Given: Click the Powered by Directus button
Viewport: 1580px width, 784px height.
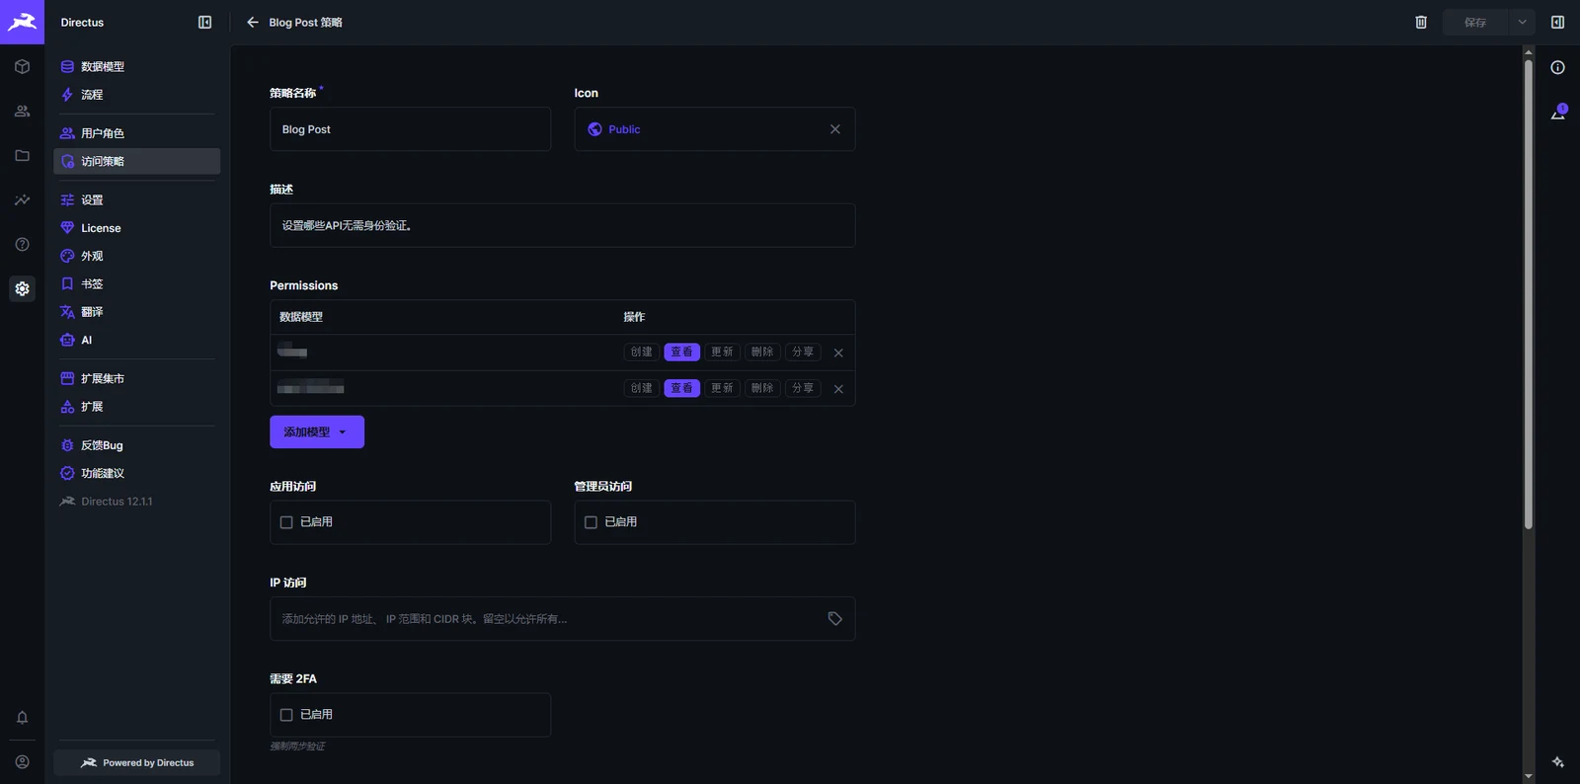Looking at the screenshot, I should click(136, 762).
